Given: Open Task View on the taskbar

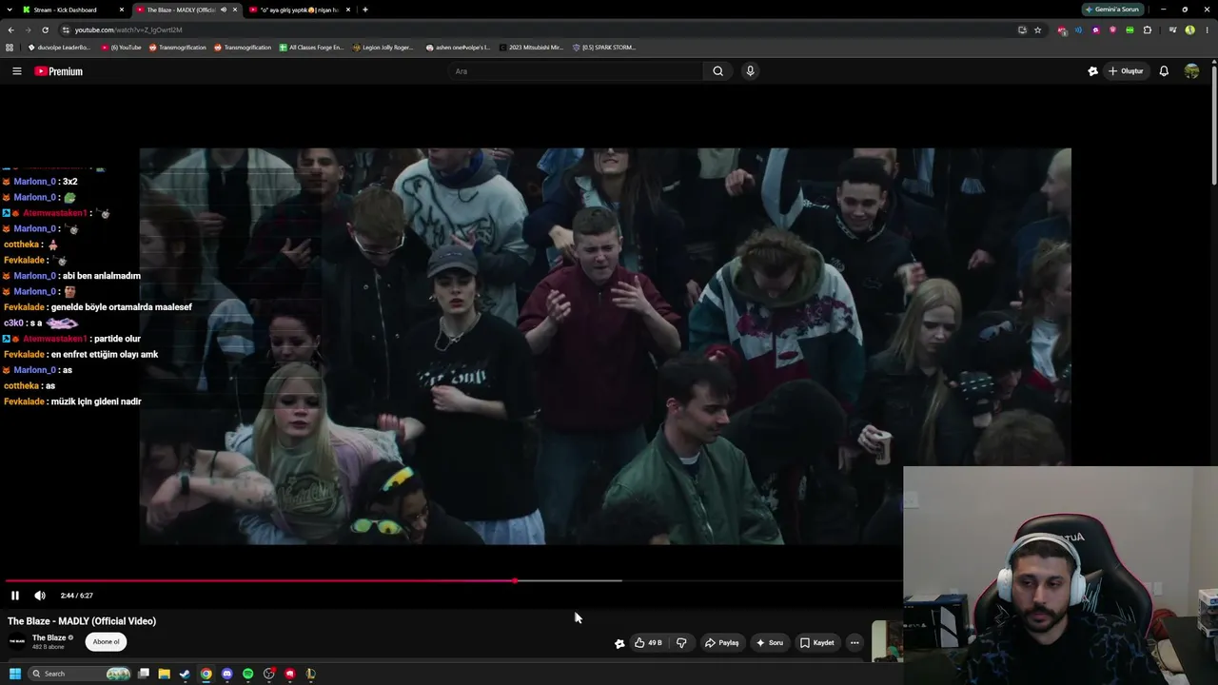Looking at the screenshot, I should point(143,674).
